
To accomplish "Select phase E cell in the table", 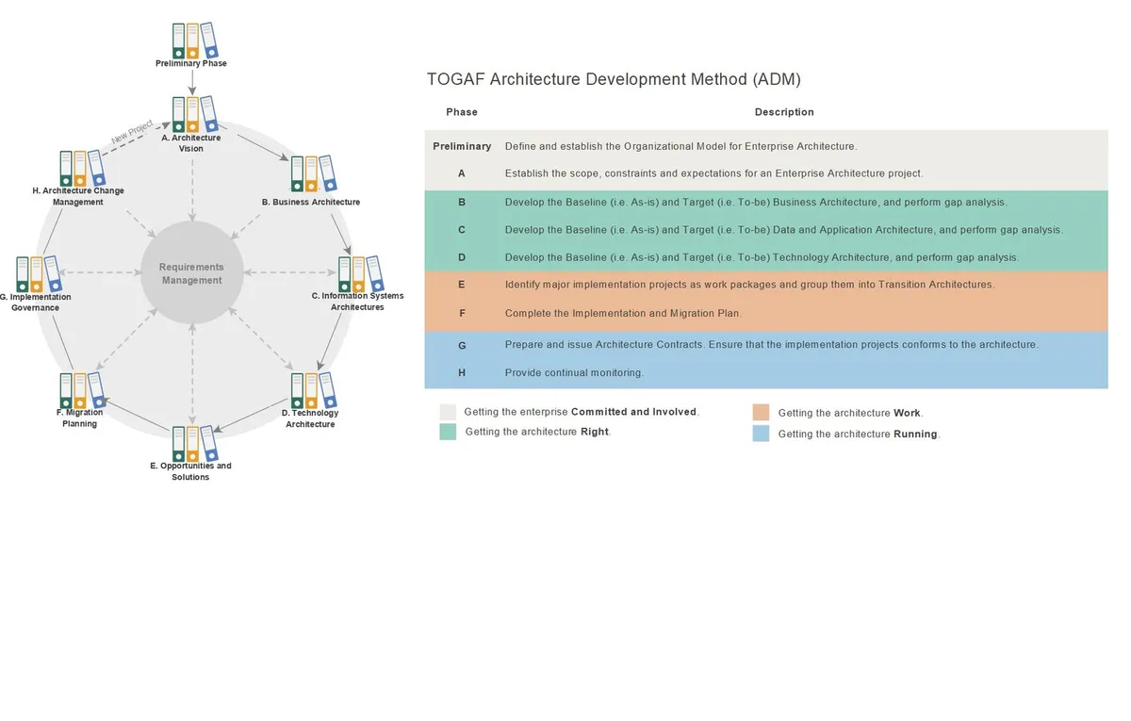I will (x=462, y=285).
